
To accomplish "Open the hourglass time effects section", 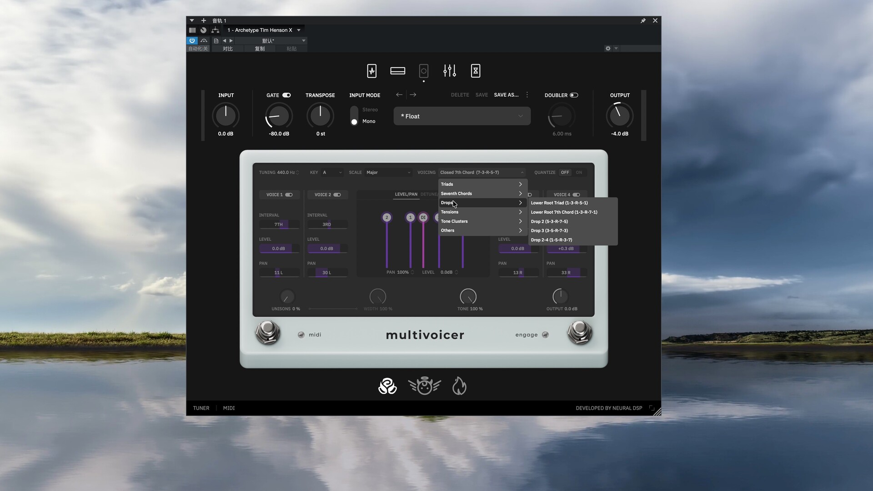I will point(476,70).
